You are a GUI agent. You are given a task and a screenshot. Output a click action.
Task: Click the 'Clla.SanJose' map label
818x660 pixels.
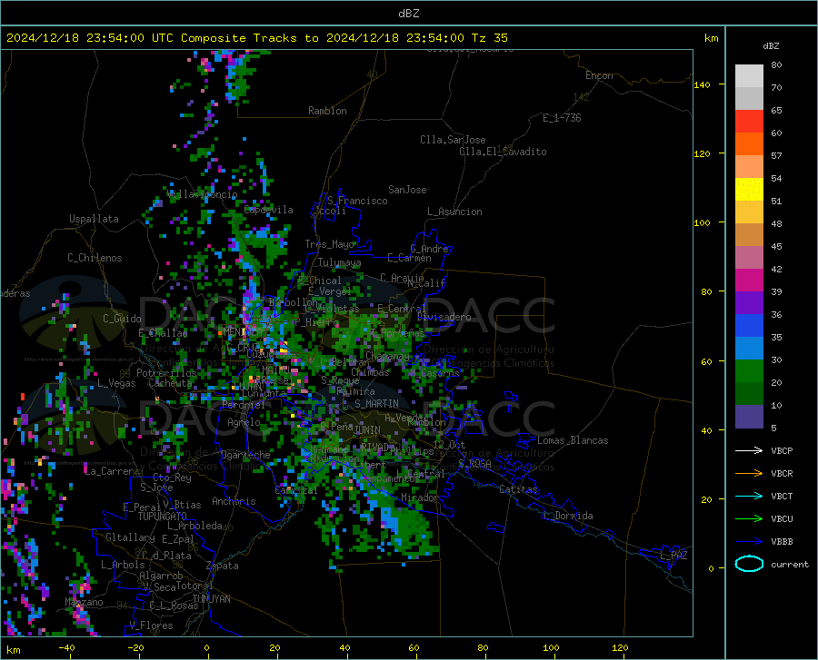(x=453, y=140)
